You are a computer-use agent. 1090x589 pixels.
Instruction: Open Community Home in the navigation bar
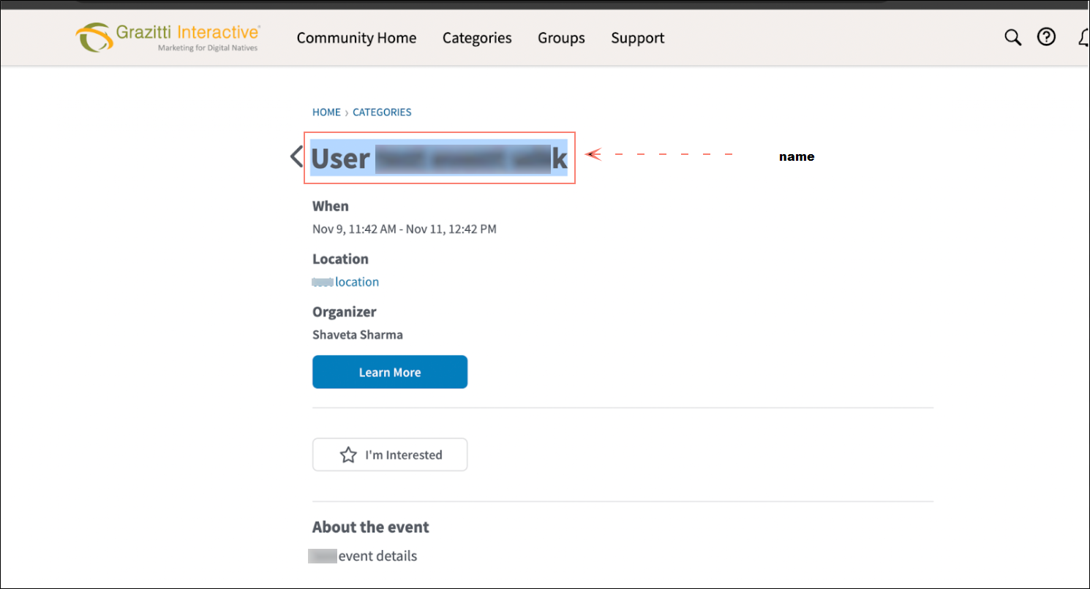coord(356,38)
